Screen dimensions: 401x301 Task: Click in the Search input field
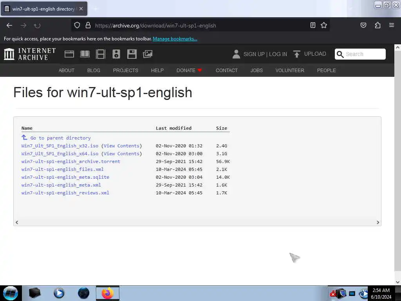[360, 54]
